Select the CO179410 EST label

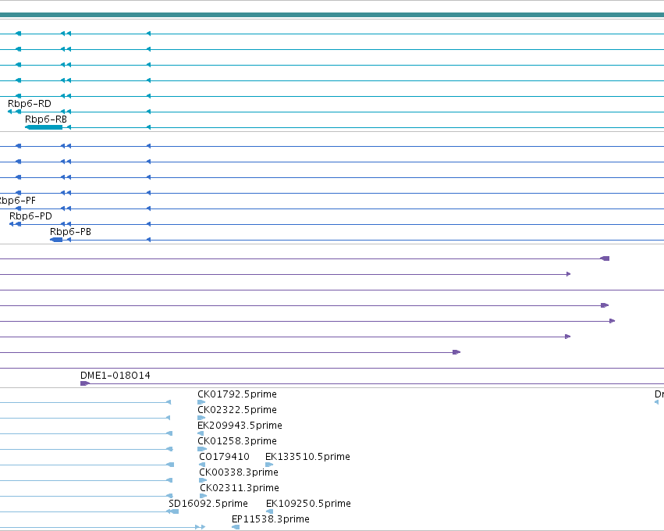pos(224,457)
